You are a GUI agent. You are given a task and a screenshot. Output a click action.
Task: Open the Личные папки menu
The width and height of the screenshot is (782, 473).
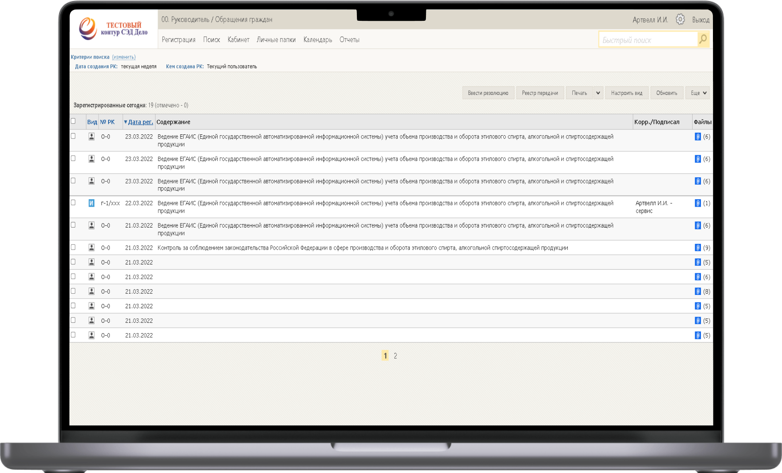(x=276, y=40)
